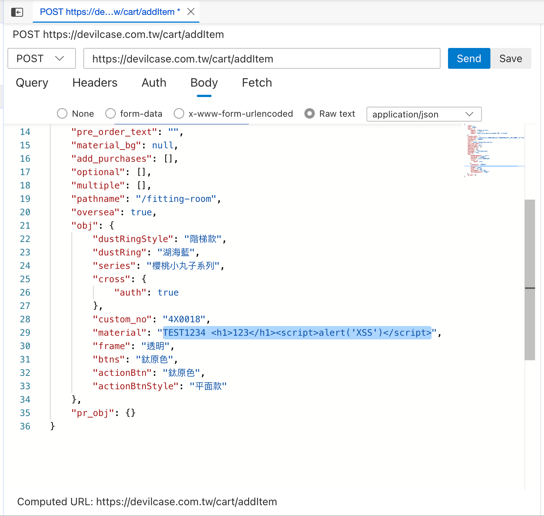Click the blue Send button
The width and height of the screenshot is (544, 516).
(x=469, y=58)
